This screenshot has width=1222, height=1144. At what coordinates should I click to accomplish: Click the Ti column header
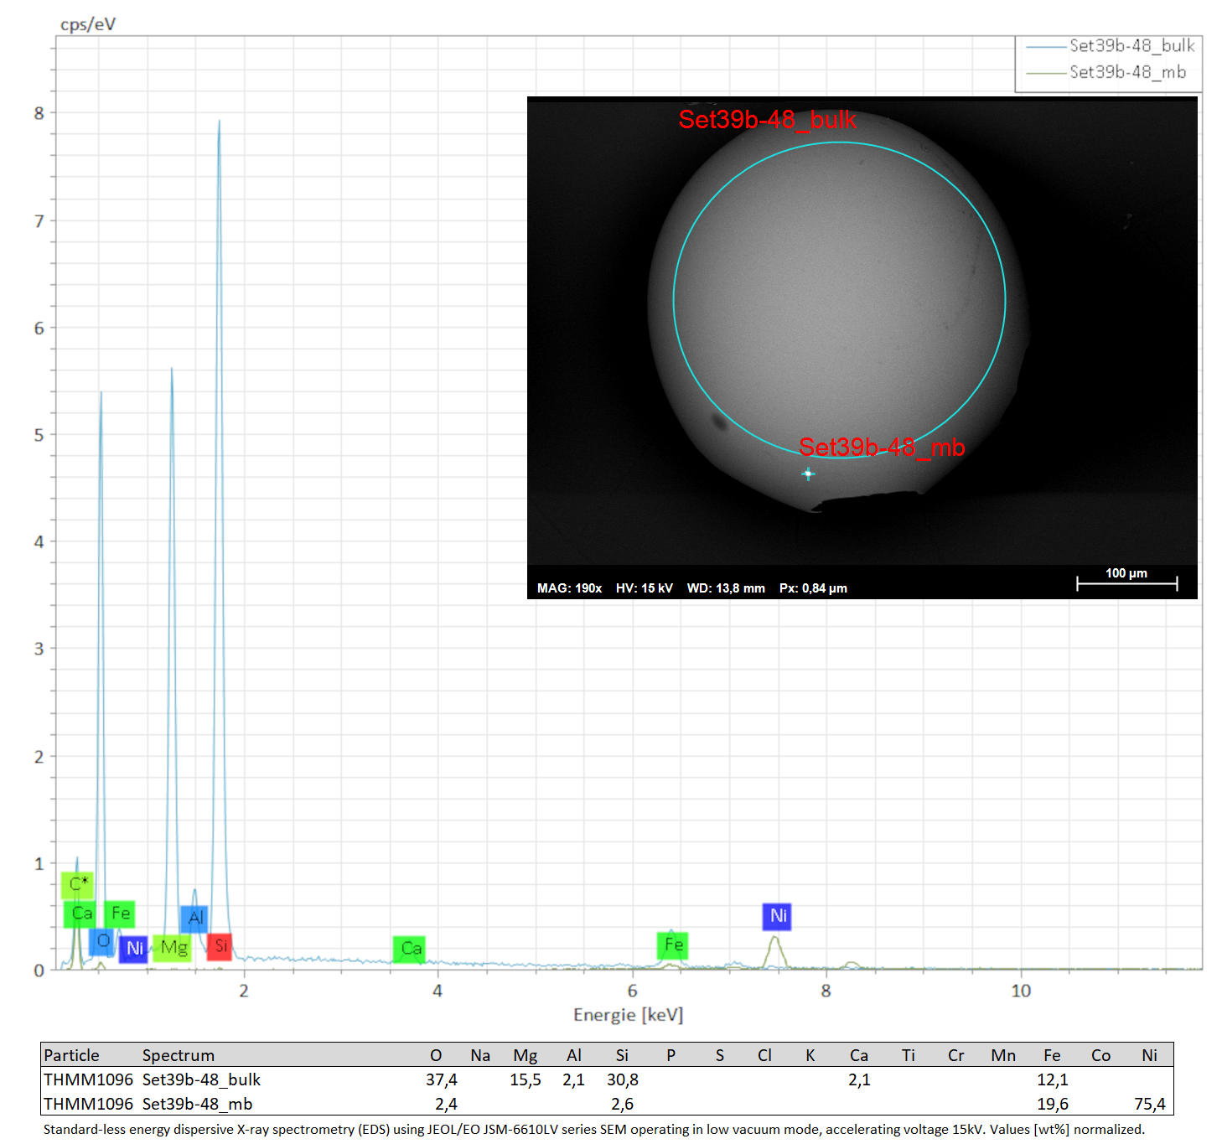pyautogui.click(x=909, y=1055)
